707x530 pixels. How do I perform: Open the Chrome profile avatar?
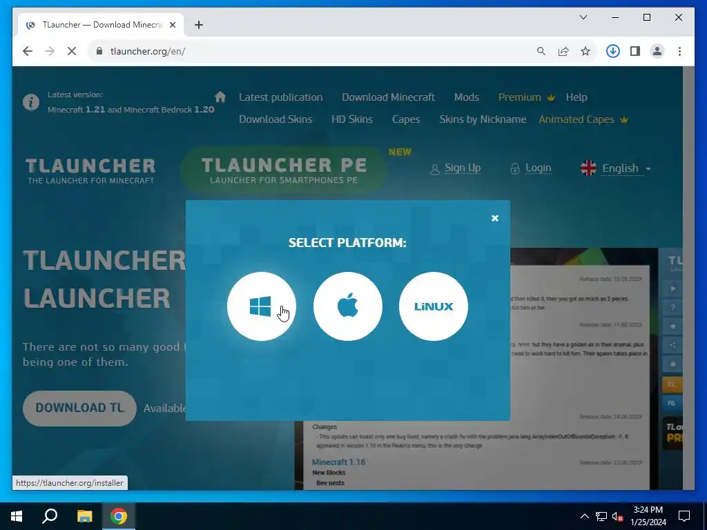[x=657, y=51]
